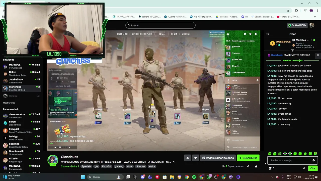Open the Soarinng recommended channel
Image resolution: width=321 pixels, height=181 pixels.
(x=21, y=145)
